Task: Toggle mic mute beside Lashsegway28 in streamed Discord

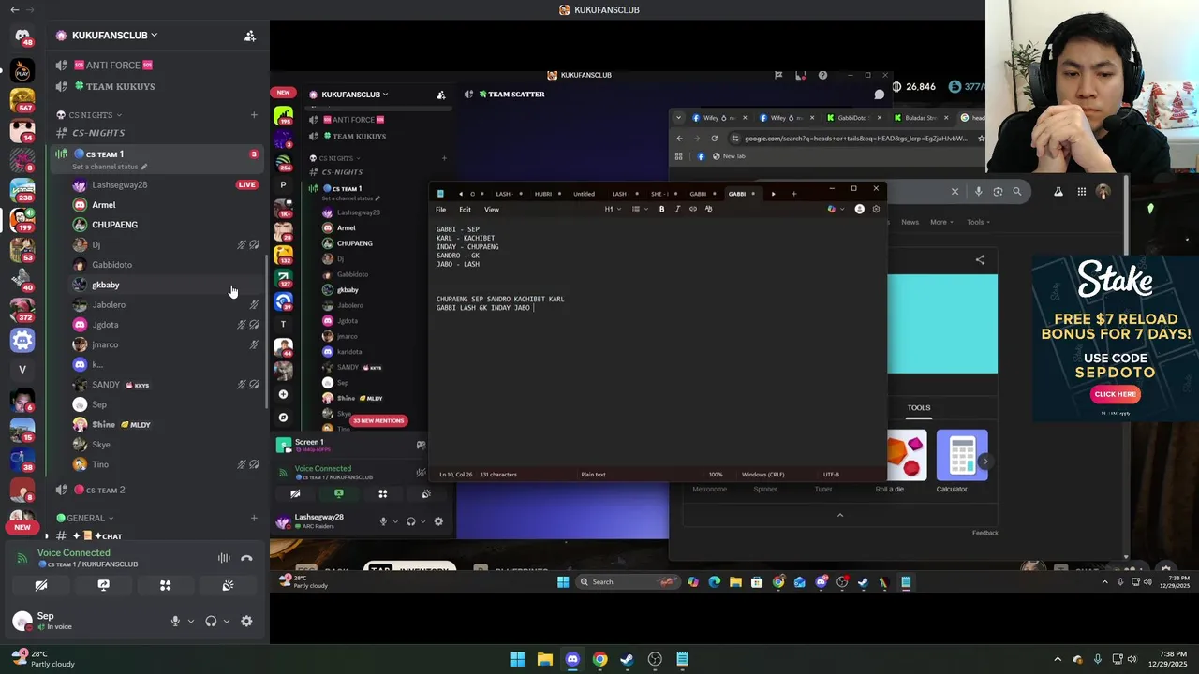Action: click(x=383, y=521)
